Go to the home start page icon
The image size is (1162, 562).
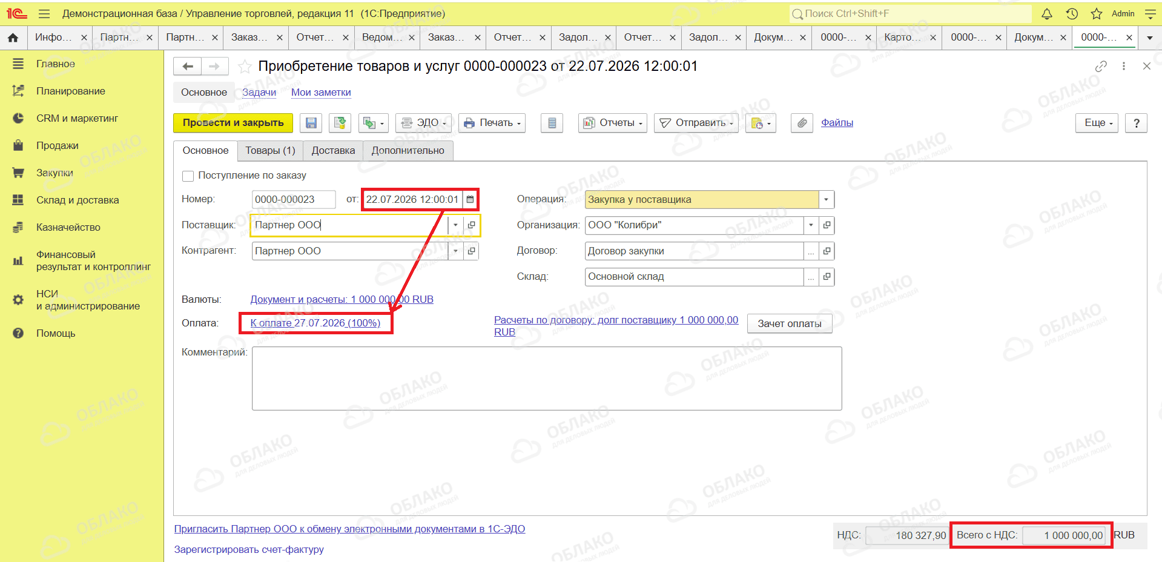(13, 38)
